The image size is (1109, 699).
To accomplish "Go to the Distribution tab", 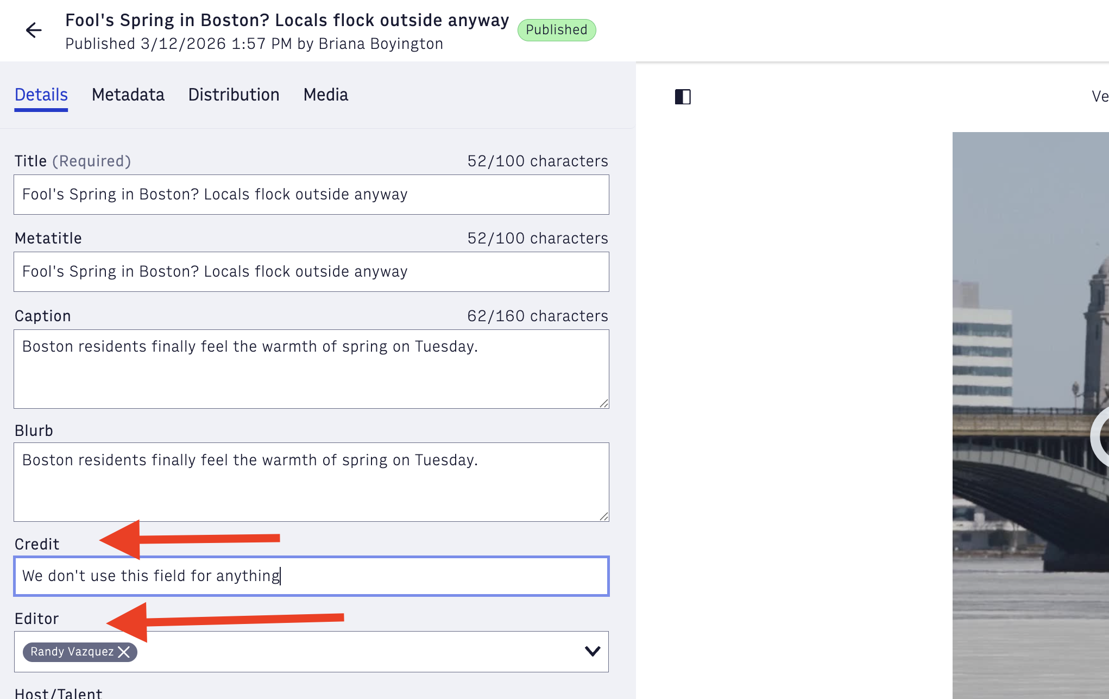I will click(x=234, y=95).
